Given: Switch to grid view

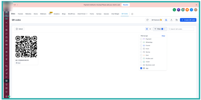Looking at the screenshot, I should (147, 29).
